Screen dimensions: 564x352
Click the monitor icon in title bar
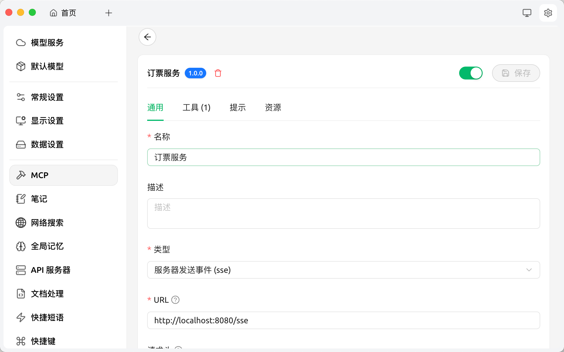(527, 13)
